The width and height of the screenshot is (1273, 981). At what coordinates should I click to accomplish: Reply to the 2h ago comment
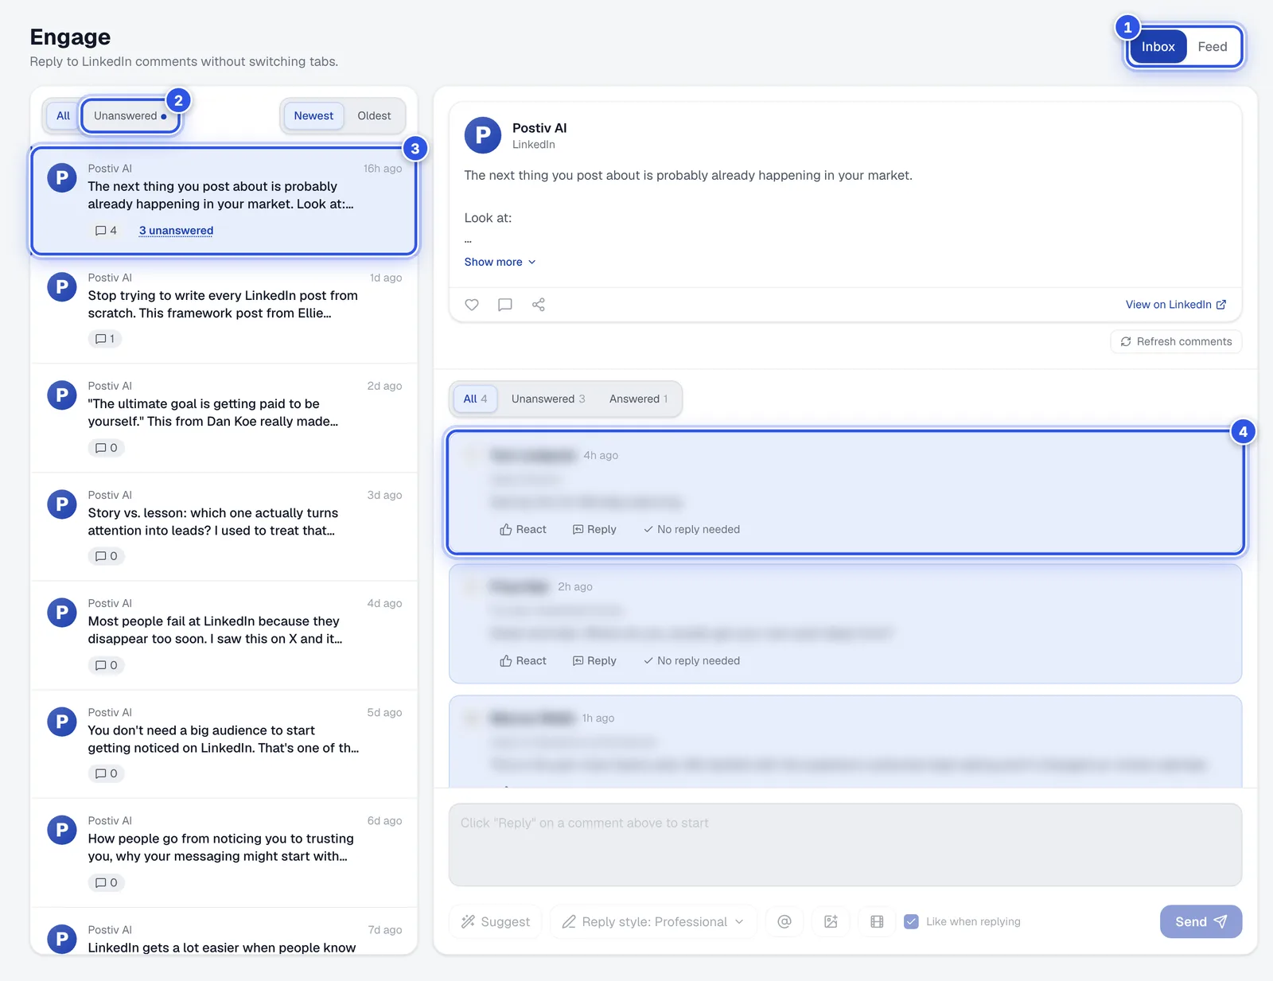tap(594, 660)
